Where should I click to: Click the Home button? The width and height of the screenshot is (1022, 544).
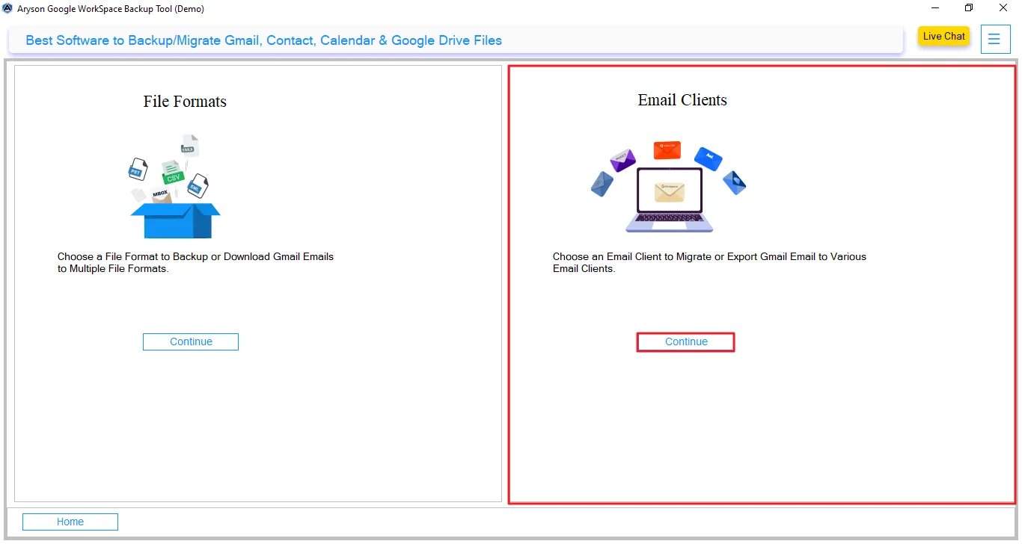pyautogui.click(x=70, y=521)
